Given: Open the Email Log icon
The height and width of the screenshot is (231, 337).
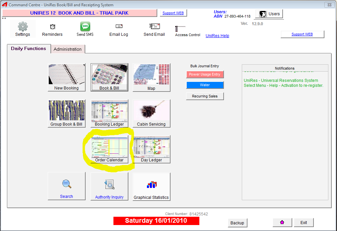Looking at the screenshot, I should click(119, 29).
